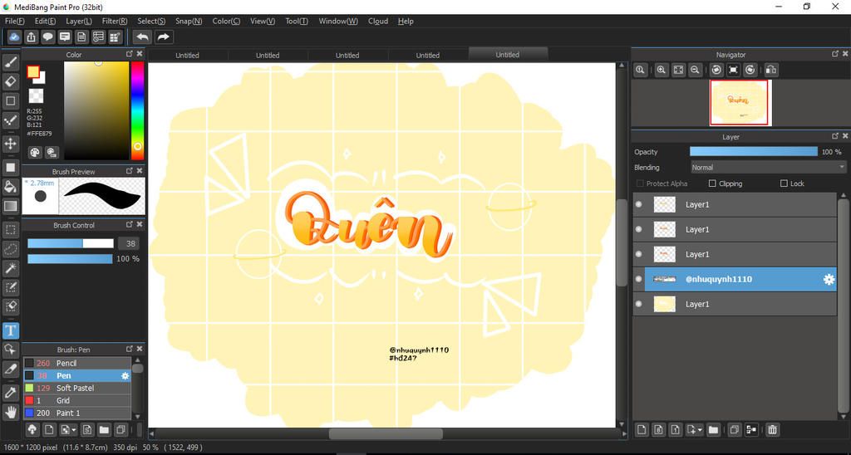Click the Redo arrow

click(163, 37)
